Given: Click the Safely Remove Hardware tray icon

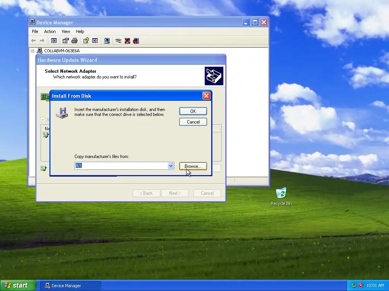Looking at the screenshot, I should click(x=354, y=285).
